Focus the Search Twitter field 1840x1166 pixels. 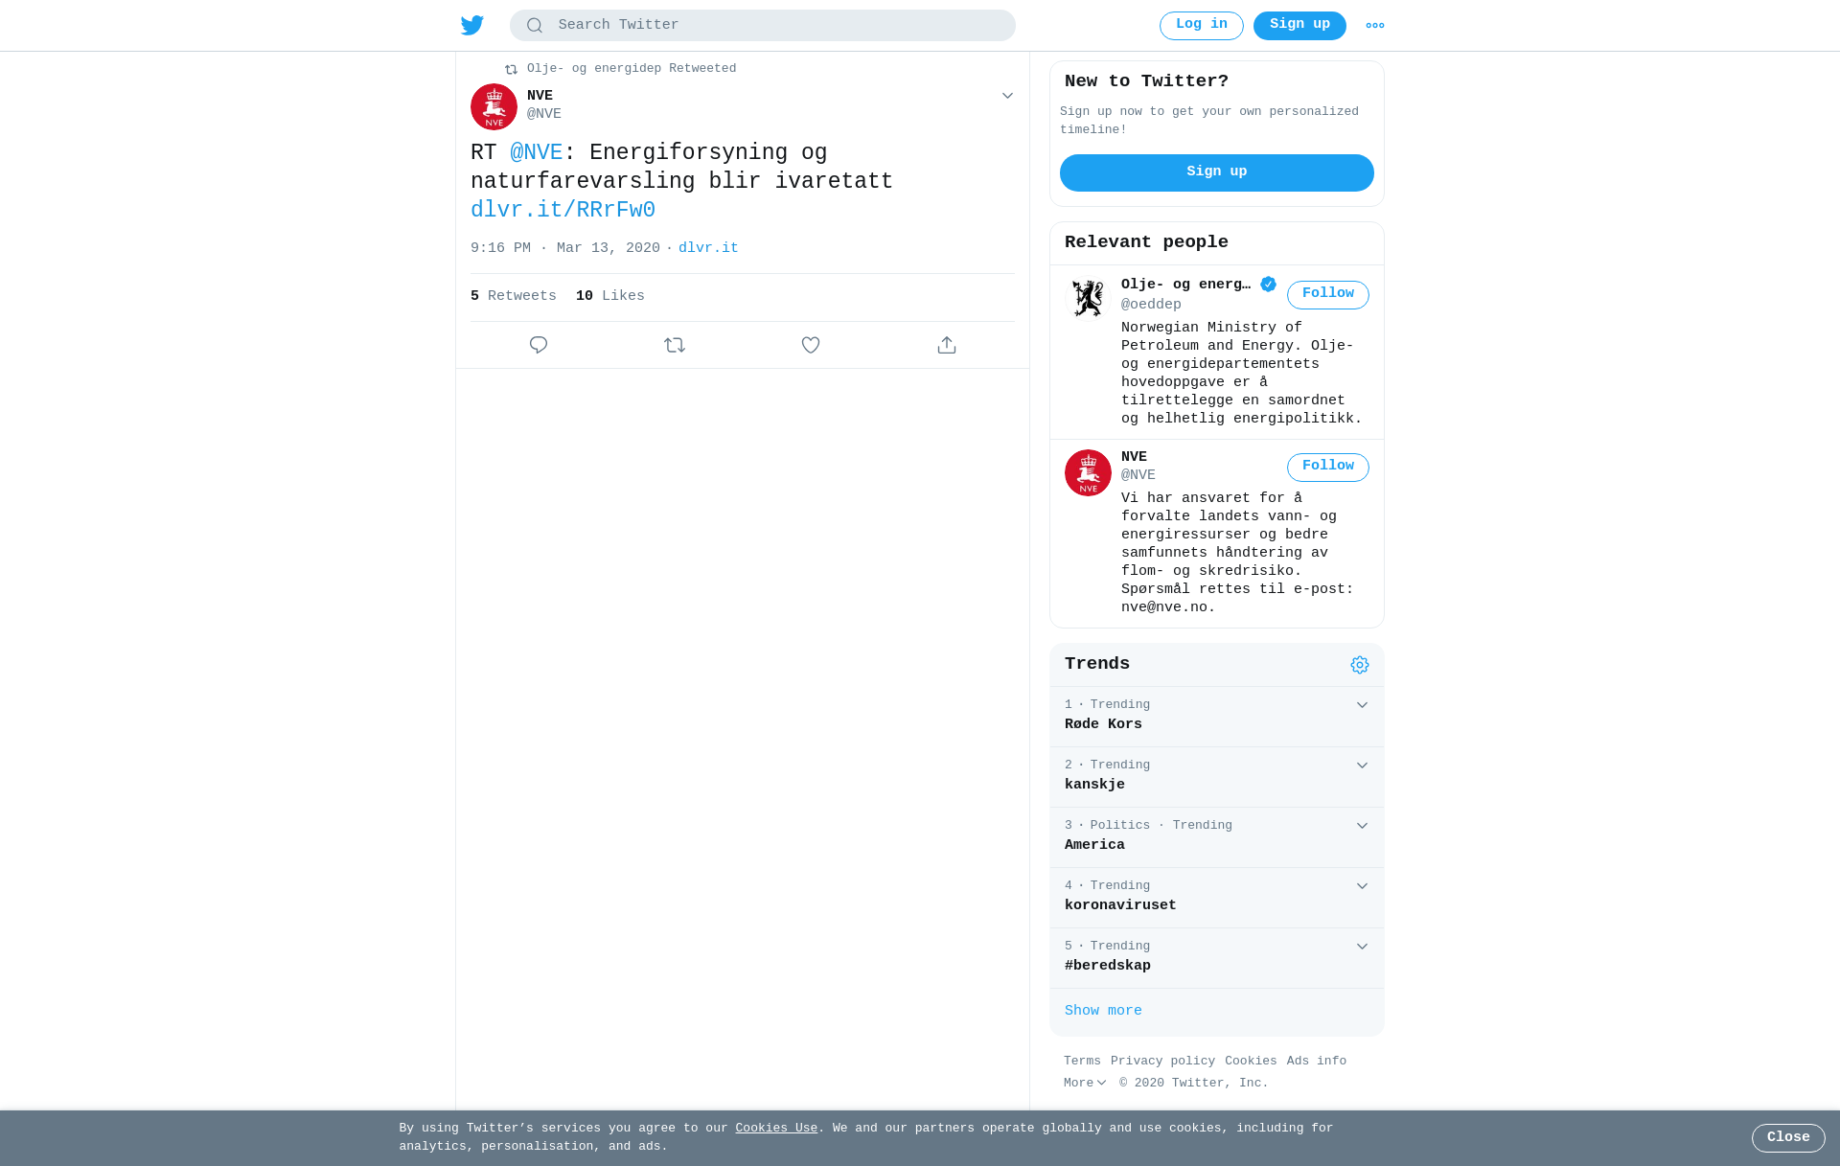(763, 26)
